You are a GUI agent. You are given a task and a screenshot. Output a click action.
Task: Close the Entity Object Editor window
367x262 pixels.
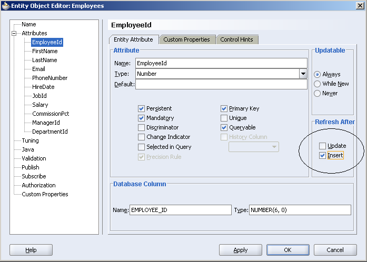point(359,6)
